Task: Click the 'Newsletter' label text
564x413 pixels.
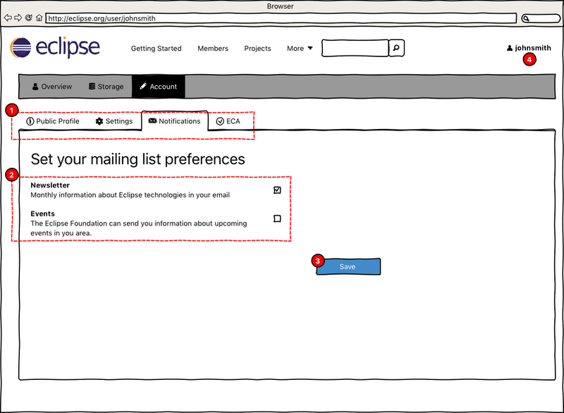Action: [50, 185]
